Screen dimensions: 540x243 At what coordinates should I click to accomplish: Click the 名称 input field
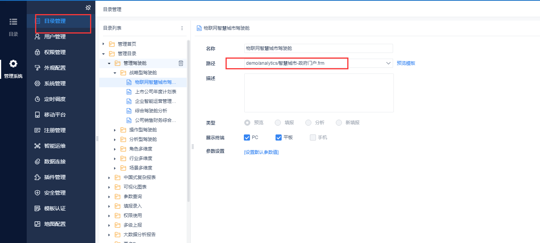319,48
